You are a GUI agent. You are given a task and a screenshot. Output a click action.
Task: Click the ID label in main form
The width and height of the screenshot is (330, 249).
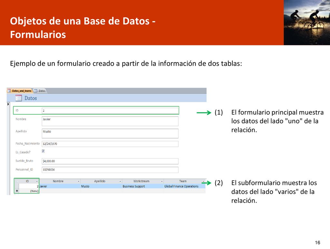17,110
